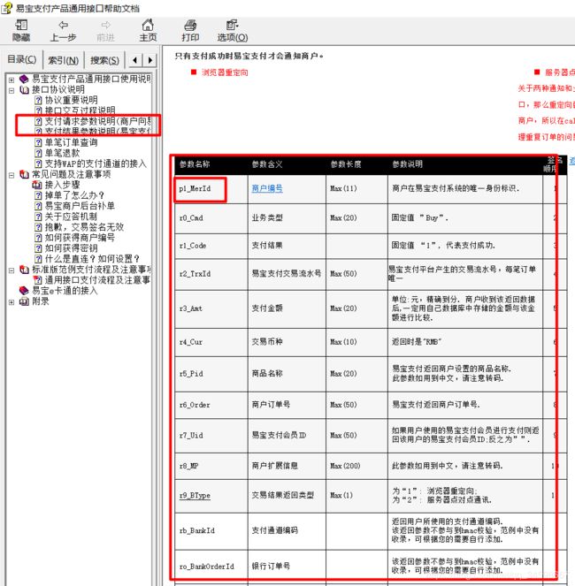Open the 如何获得密钥 topic
575x586 pixels.
(71, 248)
